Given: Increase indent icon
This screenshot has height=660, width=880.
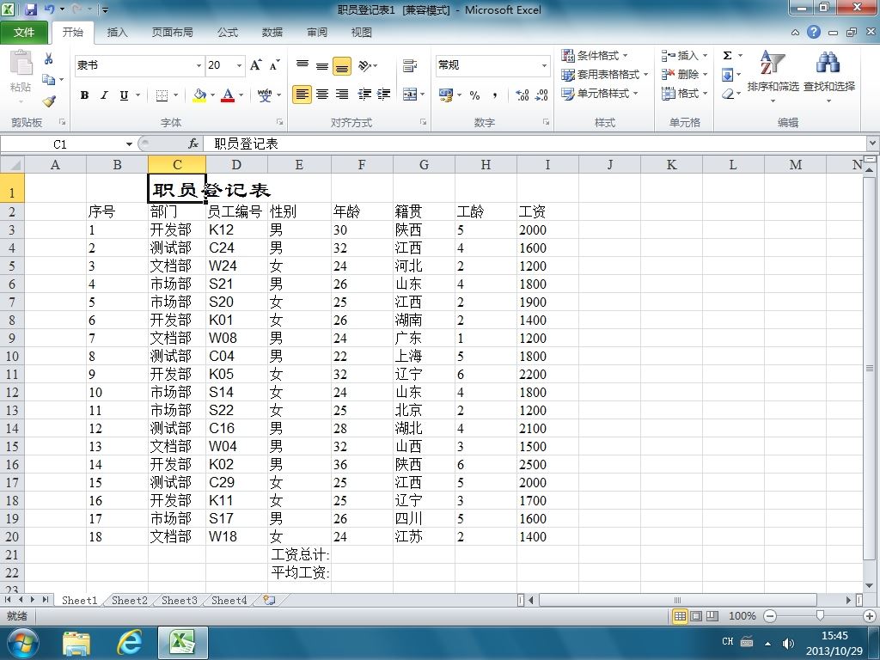Looking at the screenshot, I should (x=384, y=95).
